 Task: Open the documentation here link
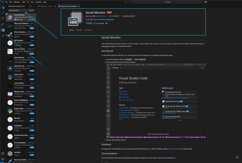[x=175, y=158]
